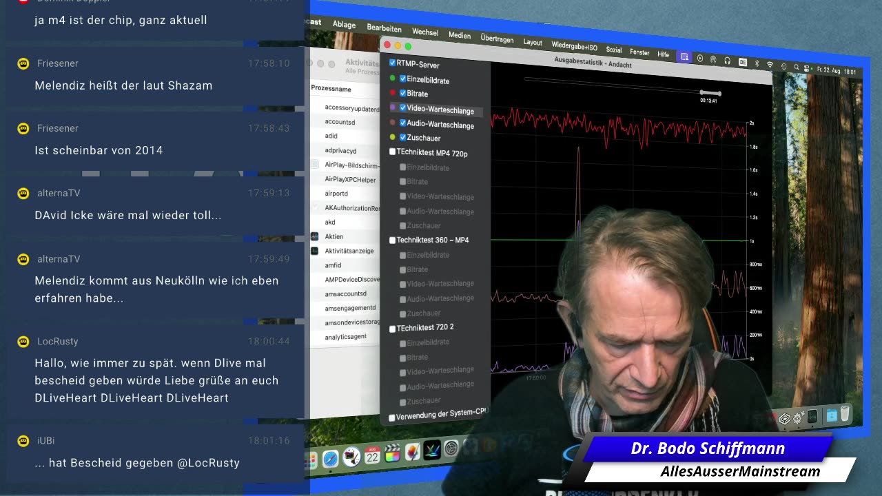
Task: Open the Calendar app showing 22 in Dock
Action: (373, 455)
